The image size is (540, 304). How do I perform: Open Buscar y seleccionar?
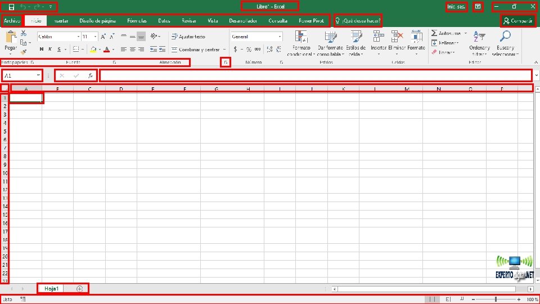505,43
